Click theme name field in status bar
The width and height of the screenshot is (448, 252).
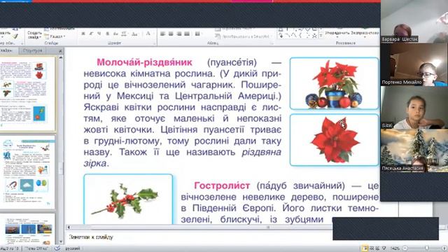pyautogui.click(x=36, y=248)
